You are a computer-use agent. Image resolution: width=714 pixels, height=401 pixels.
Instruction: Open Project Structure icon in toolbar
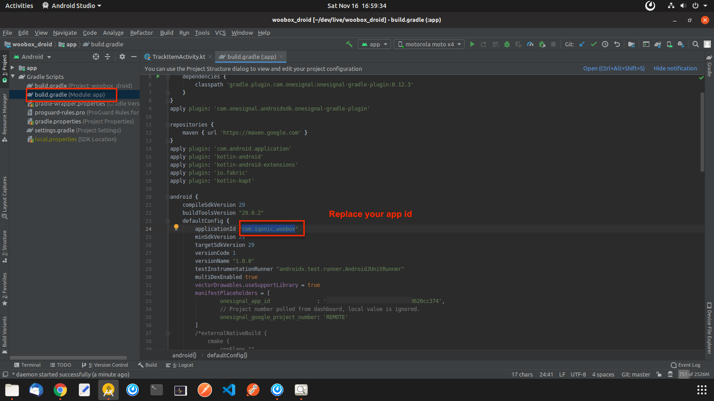pyautogui.click(x=631, y=44)
